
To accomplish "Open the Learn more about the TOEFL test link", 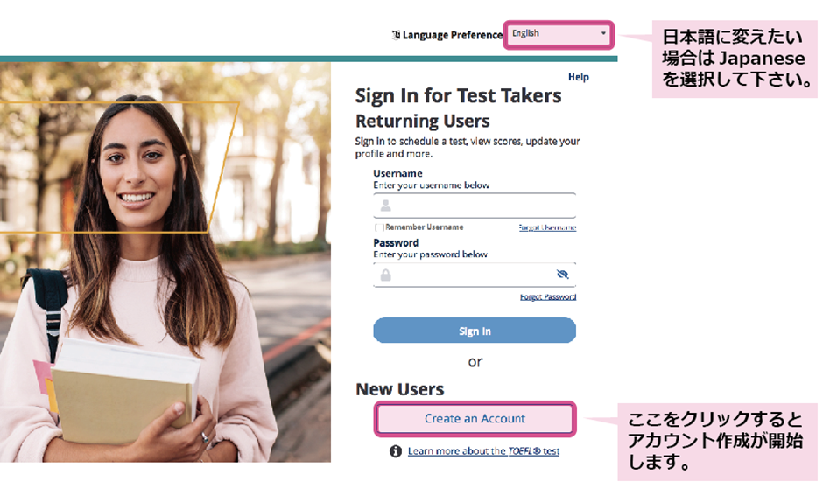I will tap(483, 451).
